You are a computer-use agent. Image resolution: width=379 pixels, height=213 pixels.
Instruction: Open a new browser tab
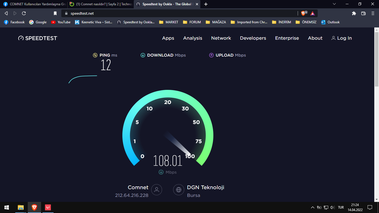206,4
